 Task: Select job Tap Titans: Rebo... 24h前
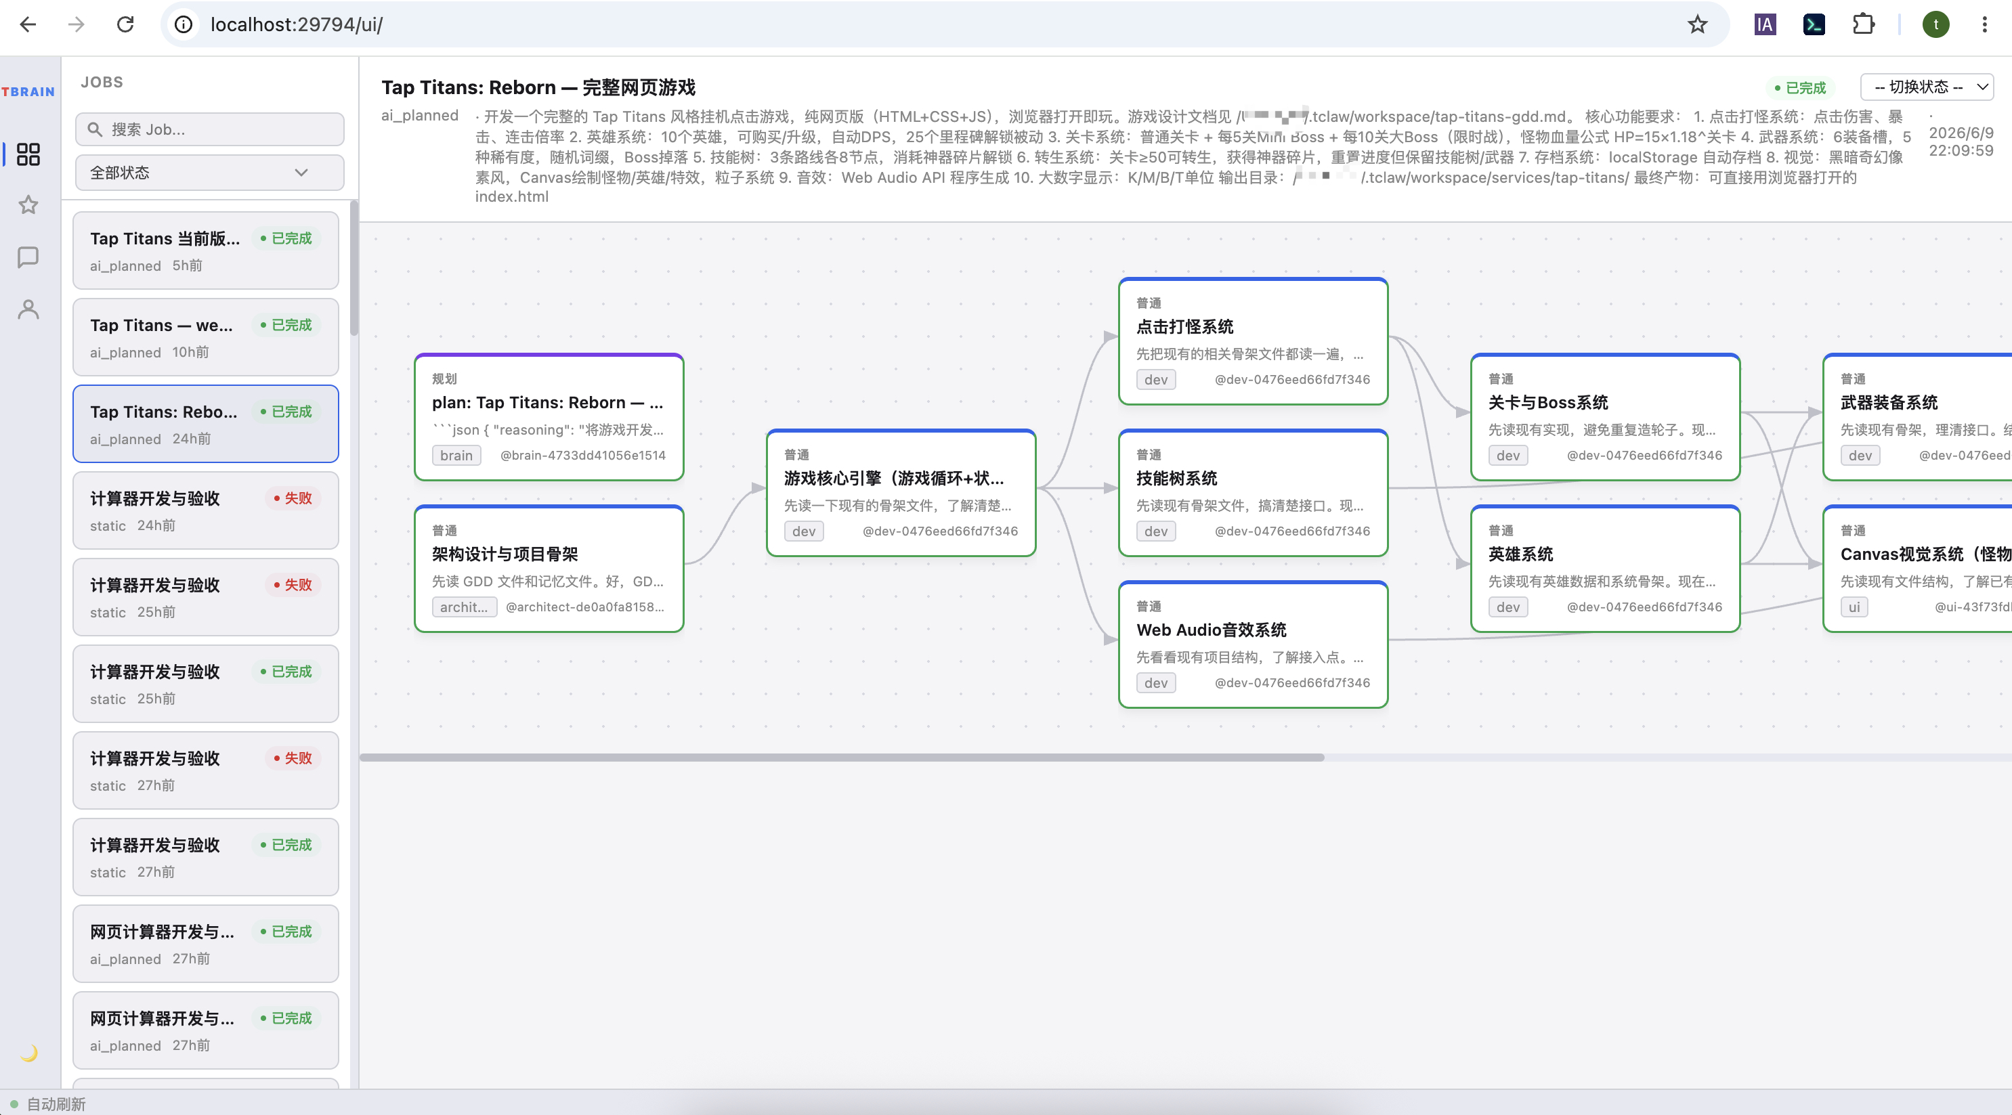[205, 424]
